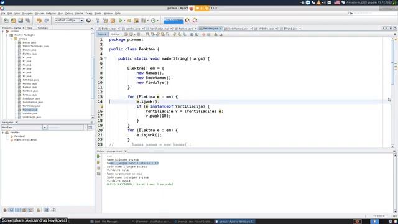Open the Files tab in left panel
This screenshot has width=398, height=224.
click(x=29, y=28)
